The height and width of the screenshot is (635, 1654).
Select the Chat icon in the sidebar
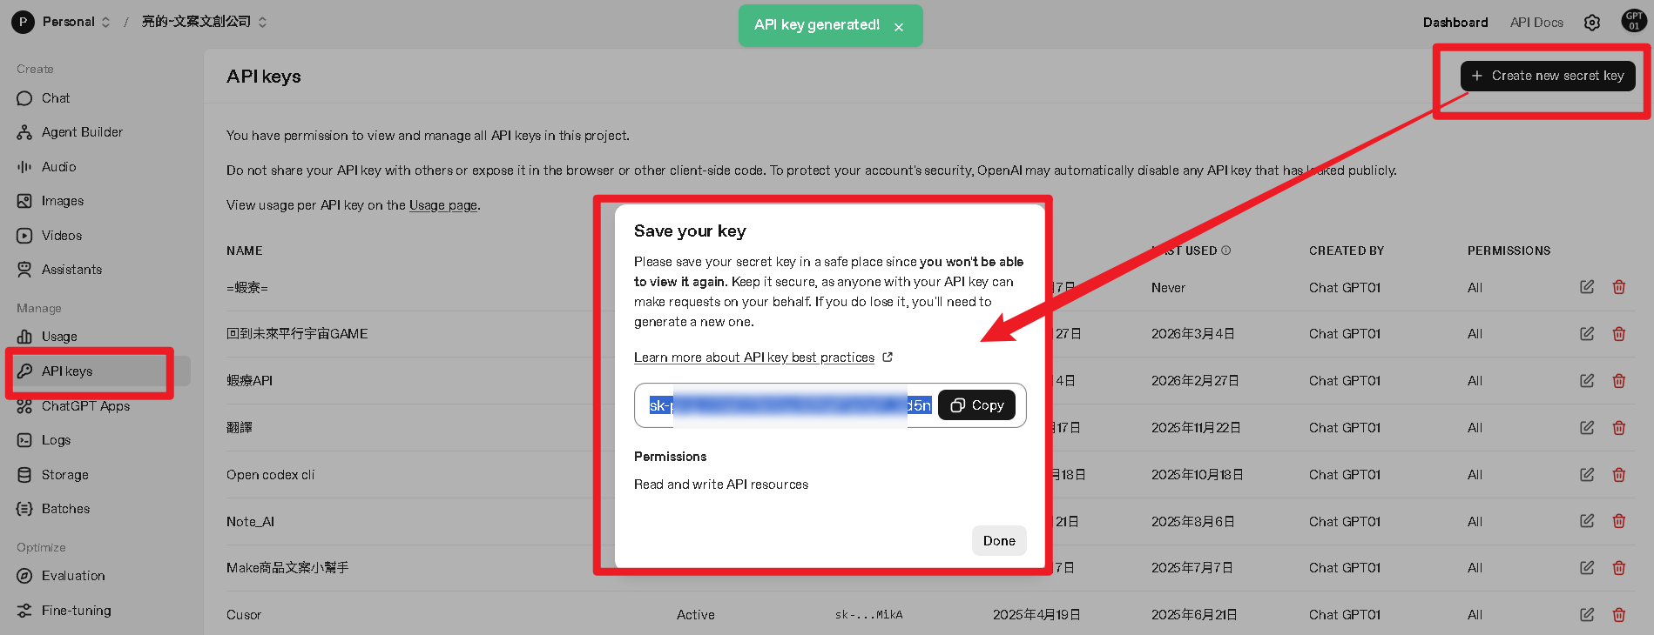[x=24, y=98]
